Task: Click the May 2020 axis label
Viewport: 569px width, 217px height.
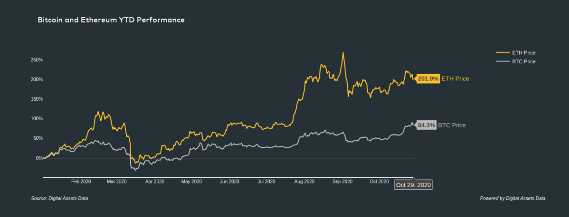Action: click(192, 182)
